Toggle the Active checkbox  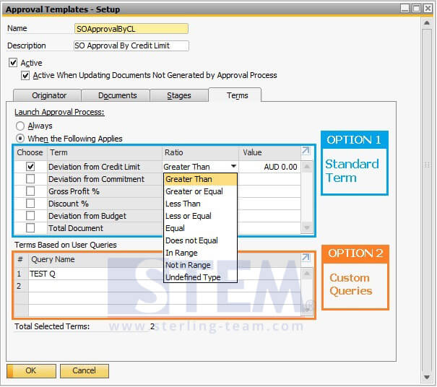point(13,62)
